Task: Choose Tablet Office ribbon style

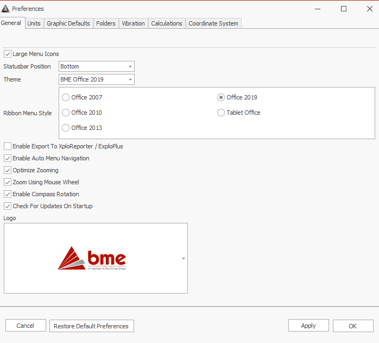Action: tap(221, 113)
